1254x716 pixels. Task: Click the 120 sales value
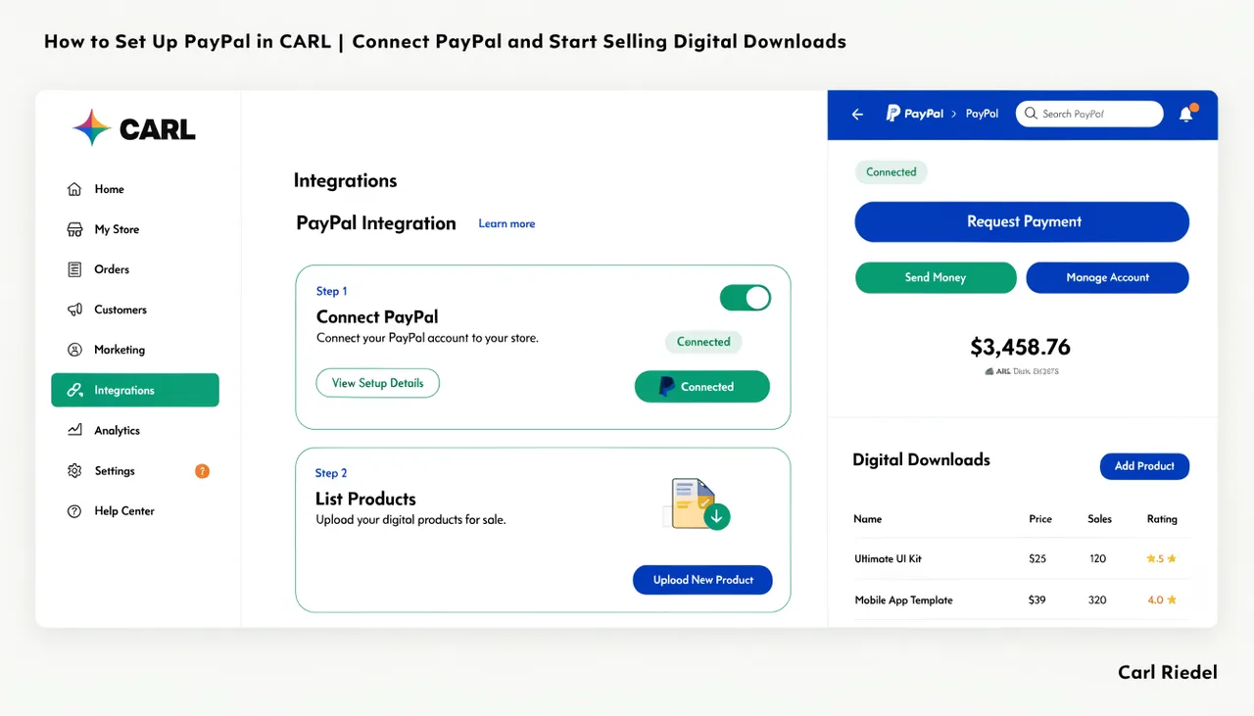pos(1098,559)
